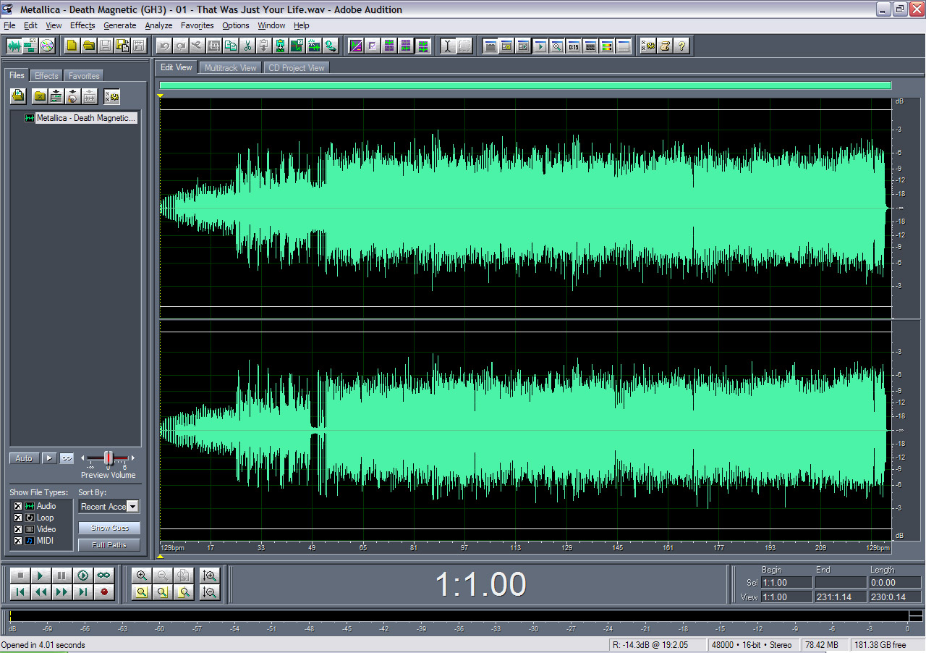Click the 0:15 time display toolbar icon
This screenshot has height=653, width=926.
(x=574, y=46)
